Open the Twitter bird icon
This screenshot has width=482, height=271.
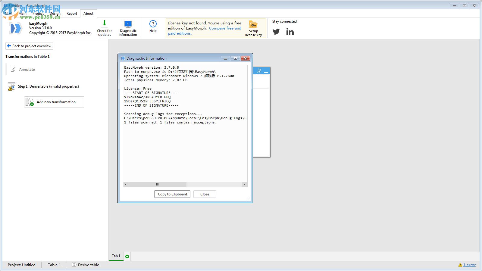click(x=276, y=32)
